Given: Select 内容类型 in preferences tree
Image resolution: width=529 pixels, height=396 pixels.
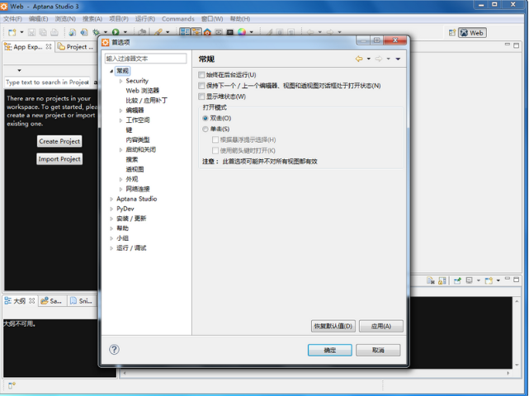Looking at the screenshot, I should point(138,139).
